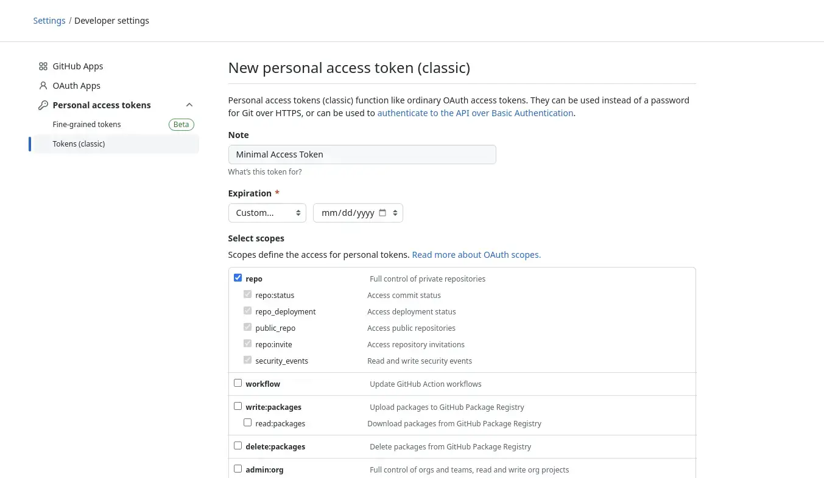Viewport: 824px width, 478px height.
Task: Open the calendar icon in the date field
Action: coord(382,213)
